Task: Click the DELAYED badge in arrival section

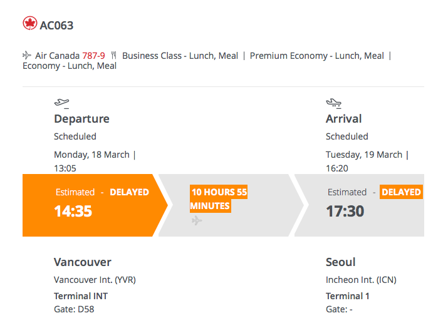Action: 401,192
